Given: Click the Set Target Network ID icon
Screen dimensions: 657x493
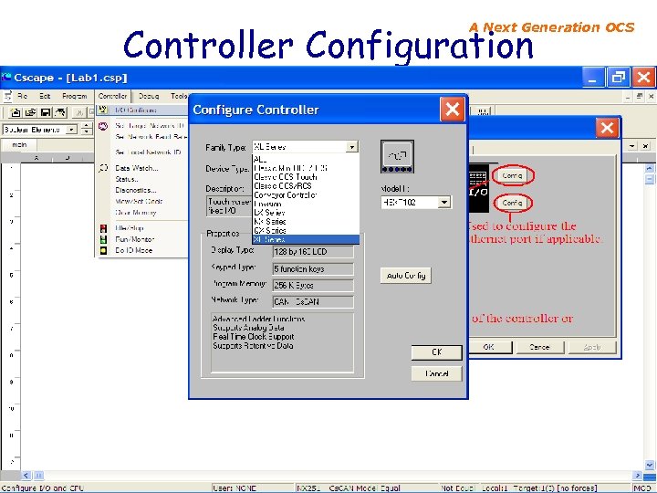Looking at the screenshot, I should tap(103, 126).
